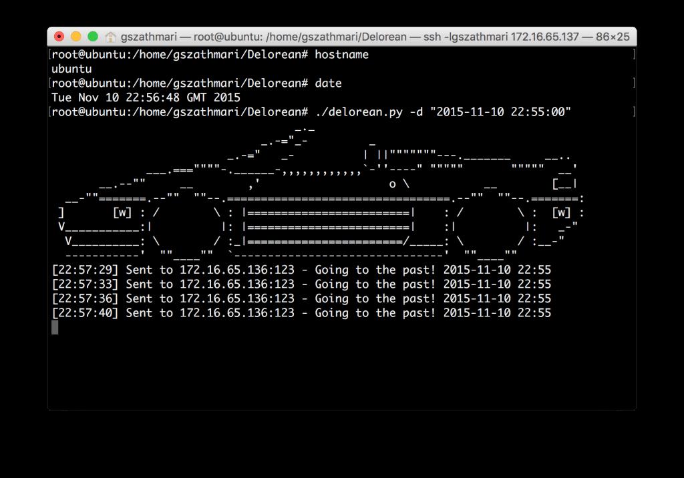Click the [22:57:36] log line
The width and height of the screenshot is (684, 478).
coord(301,299)
